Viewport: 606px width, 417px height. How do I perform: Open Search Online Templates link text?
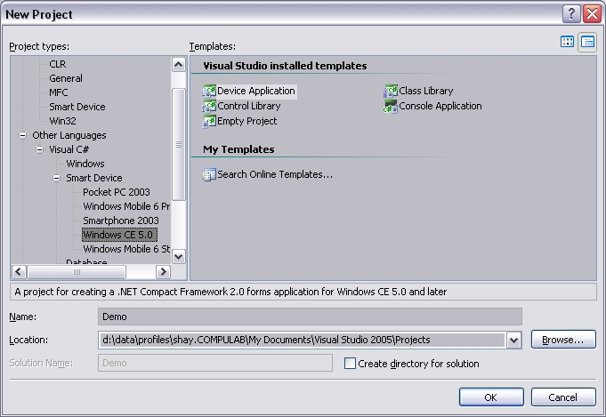pos(275,174)
